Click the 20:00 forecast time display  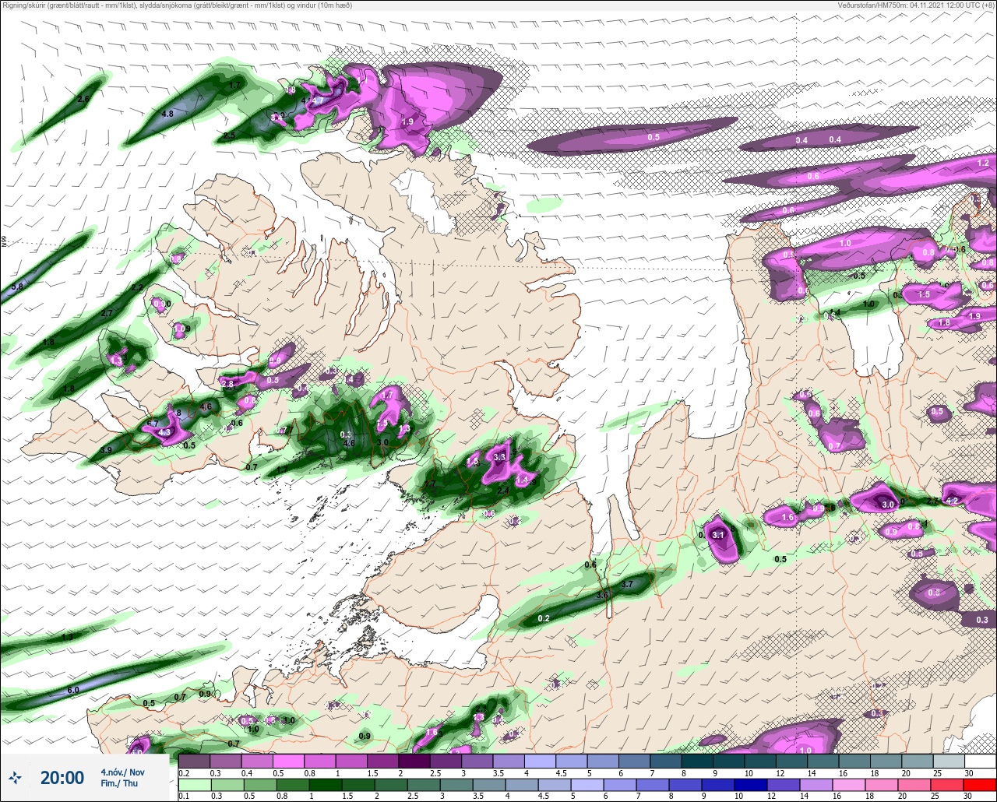62,777
